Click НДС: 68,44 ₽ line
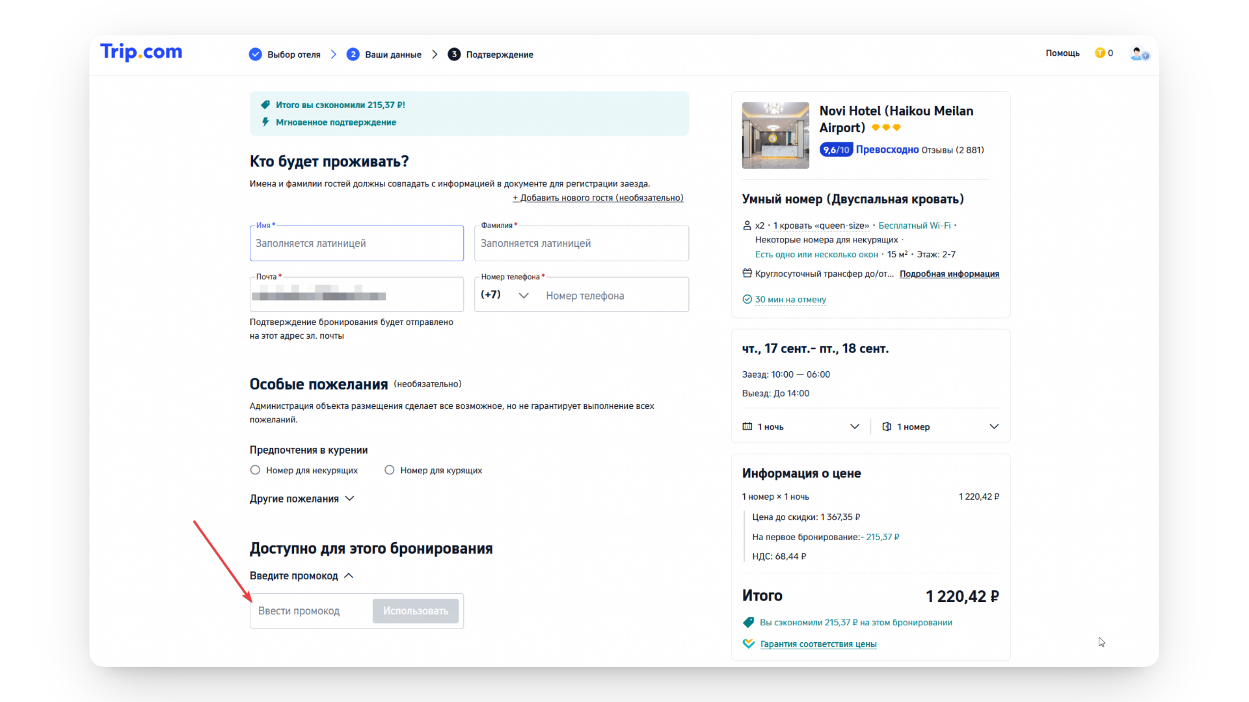1249x702 pixels. coord(779,556)
